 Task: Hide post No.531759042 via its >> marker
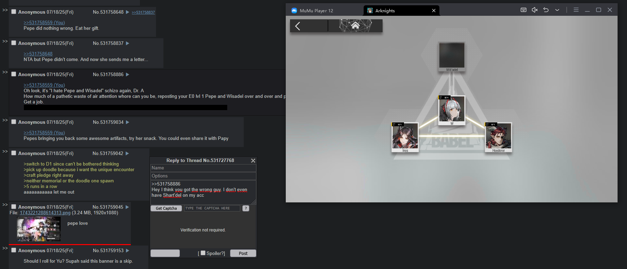pos(5,151)
